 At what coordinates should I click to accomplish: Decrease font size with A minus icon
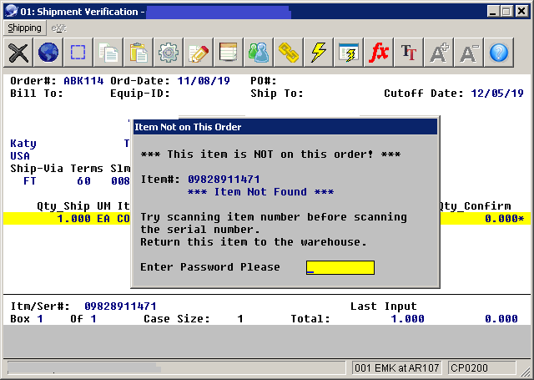[x=468, y=53]
